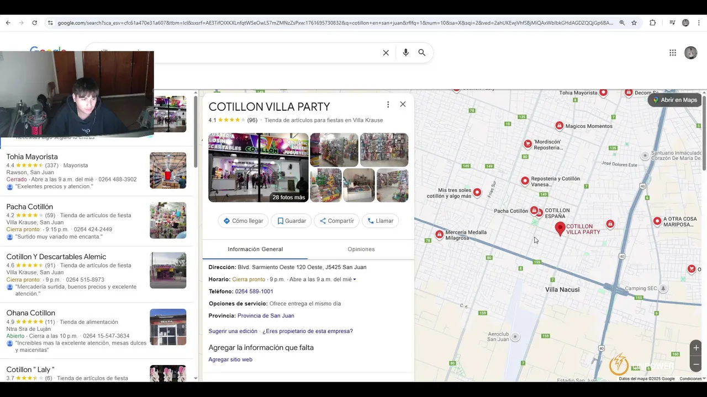This screenshot has width=707, height=397.
Task: Open the browser extensions puzzle icon
Action: (x=652, y=23)
